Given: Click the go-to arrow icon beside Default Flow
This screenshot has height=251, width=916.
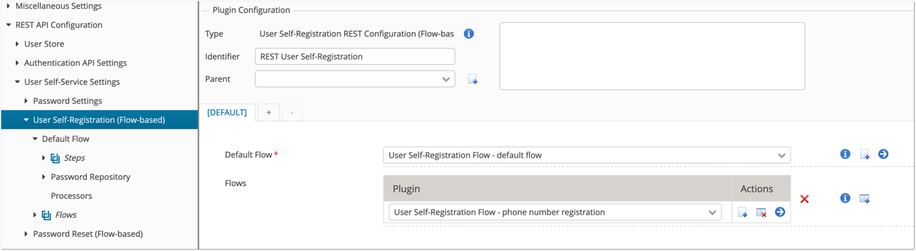Looking at the screenshot, I should click(883, 154).
